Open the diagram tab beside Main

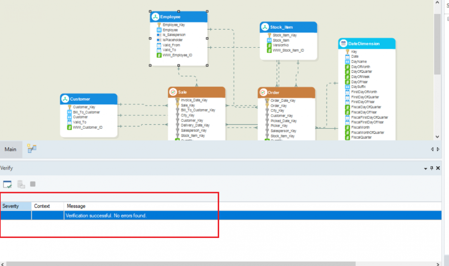(x=31, y=149)
